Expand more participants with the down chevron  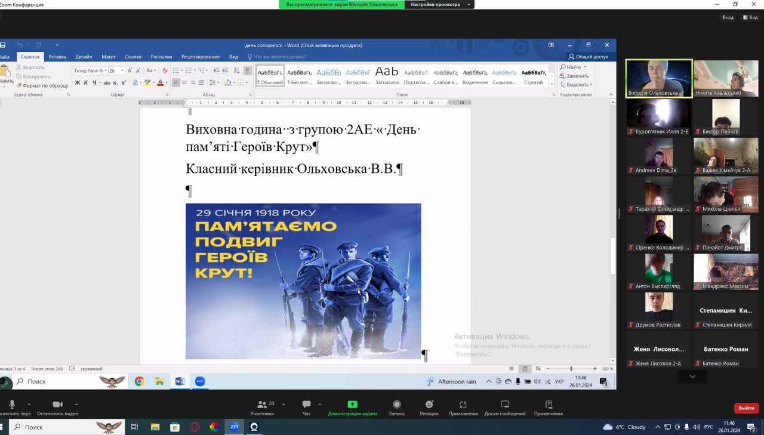pos(692,377)
